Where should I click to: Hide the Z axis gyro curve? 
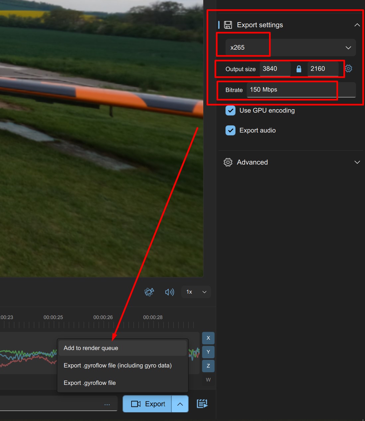pyautogui.click(x=208, y=366)
